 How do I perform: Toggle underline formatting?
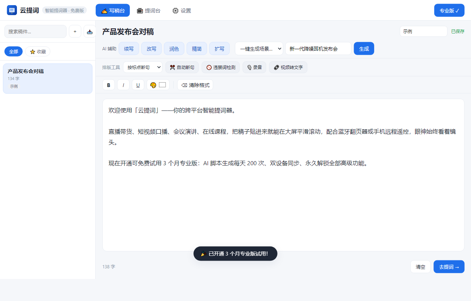coord(138,85)
